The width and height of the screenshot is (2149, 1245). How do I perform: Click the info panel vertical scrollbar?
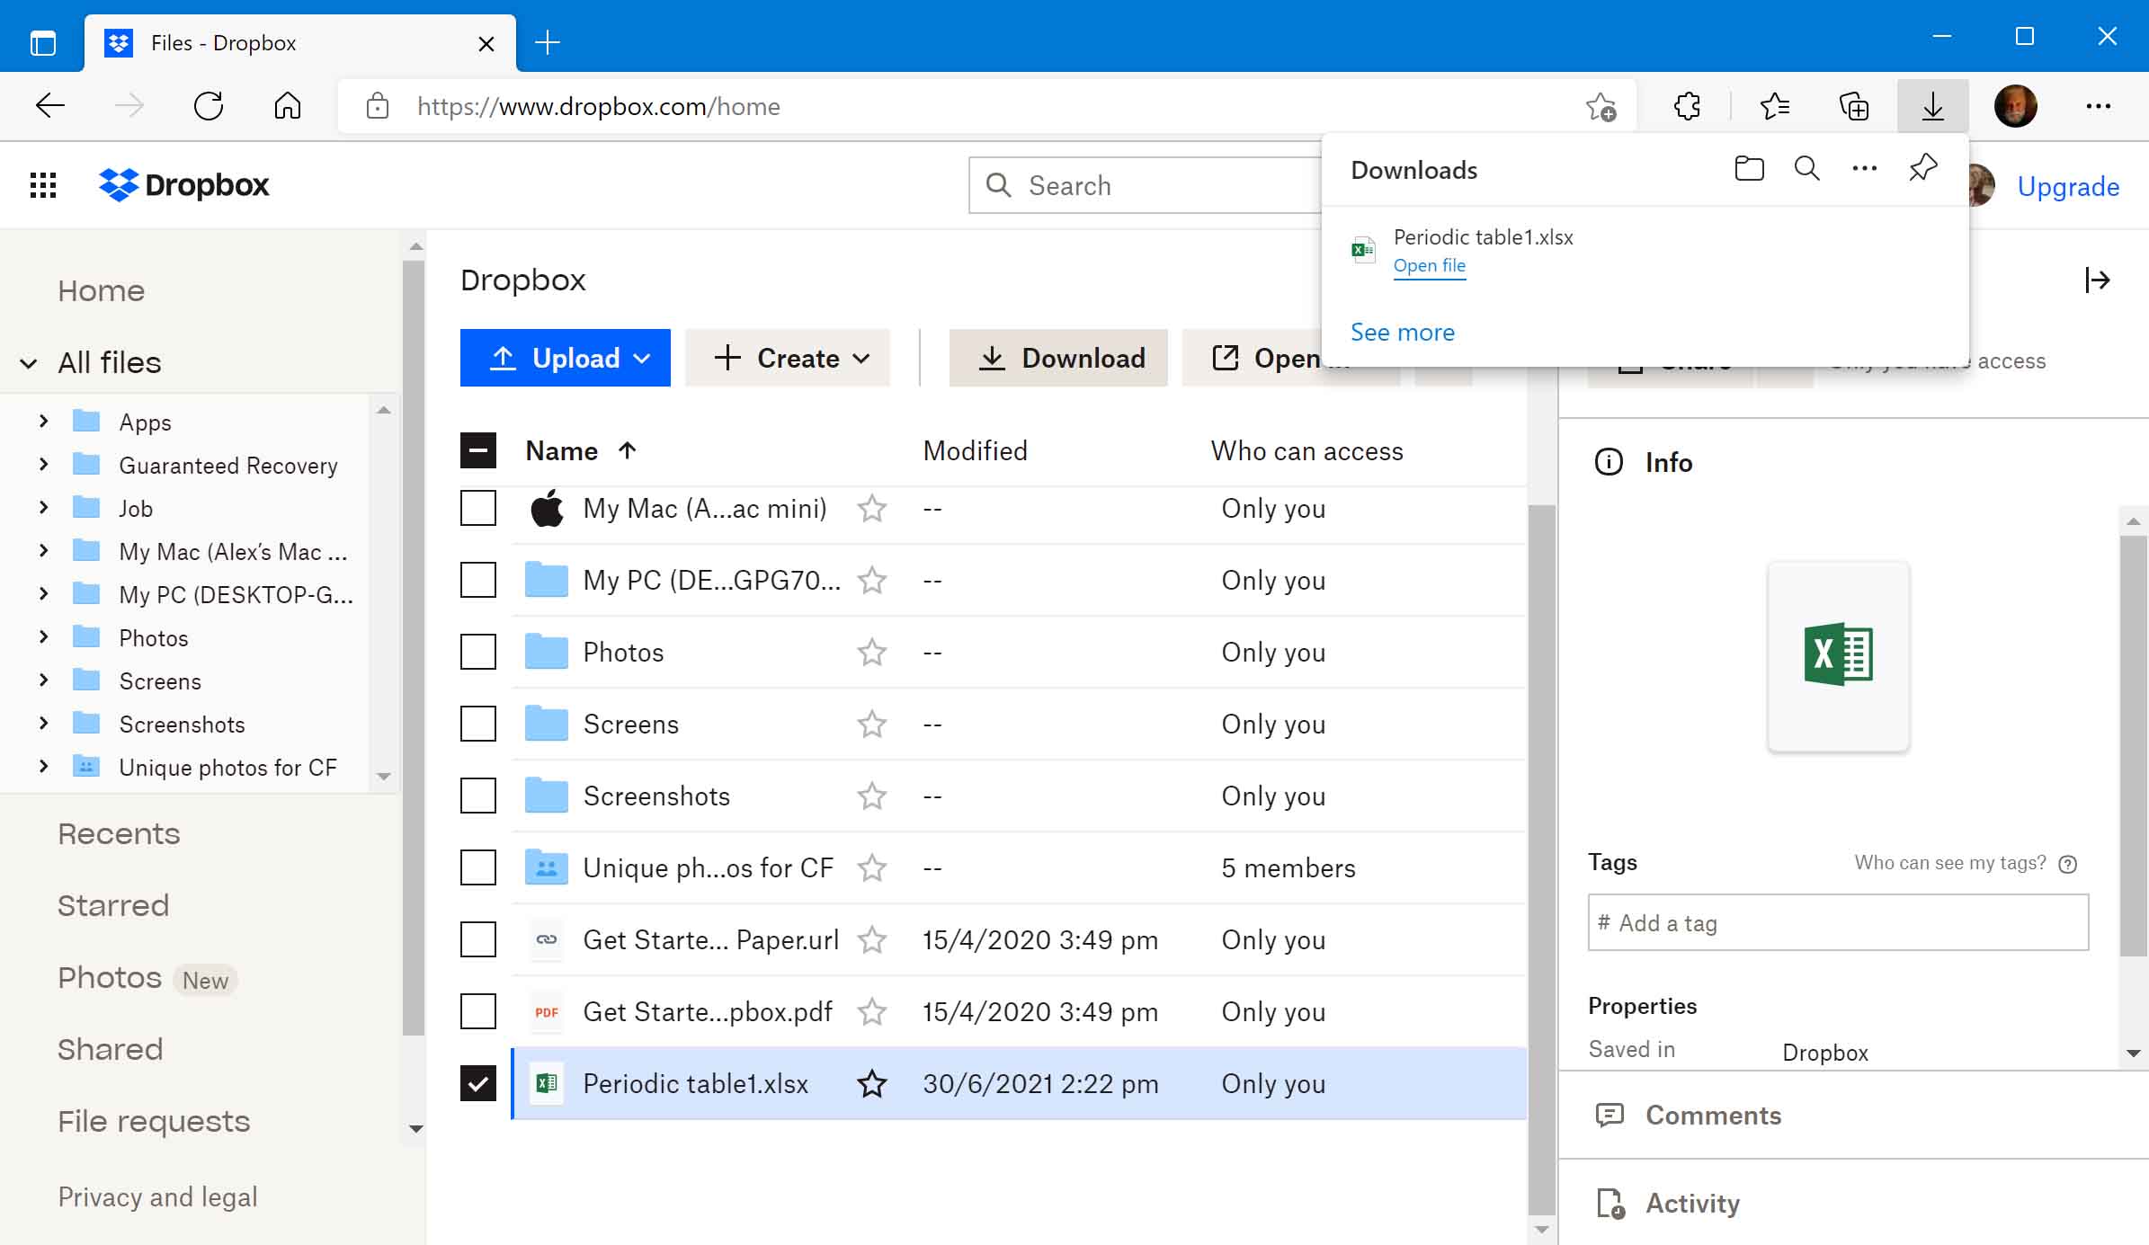coord(2134,746)
